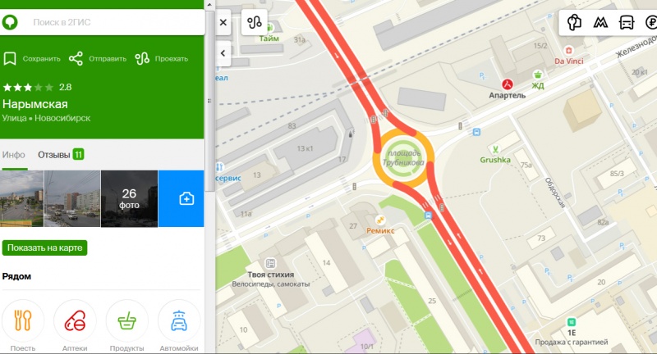Screen dimensions: 657x354
Task: Open the Аптеки category icon
Action: [x=75, y=321]
